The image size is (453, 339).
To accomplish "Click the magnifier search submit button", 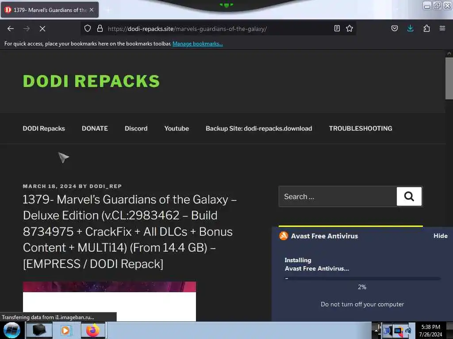I will click(x=409, y=196).
